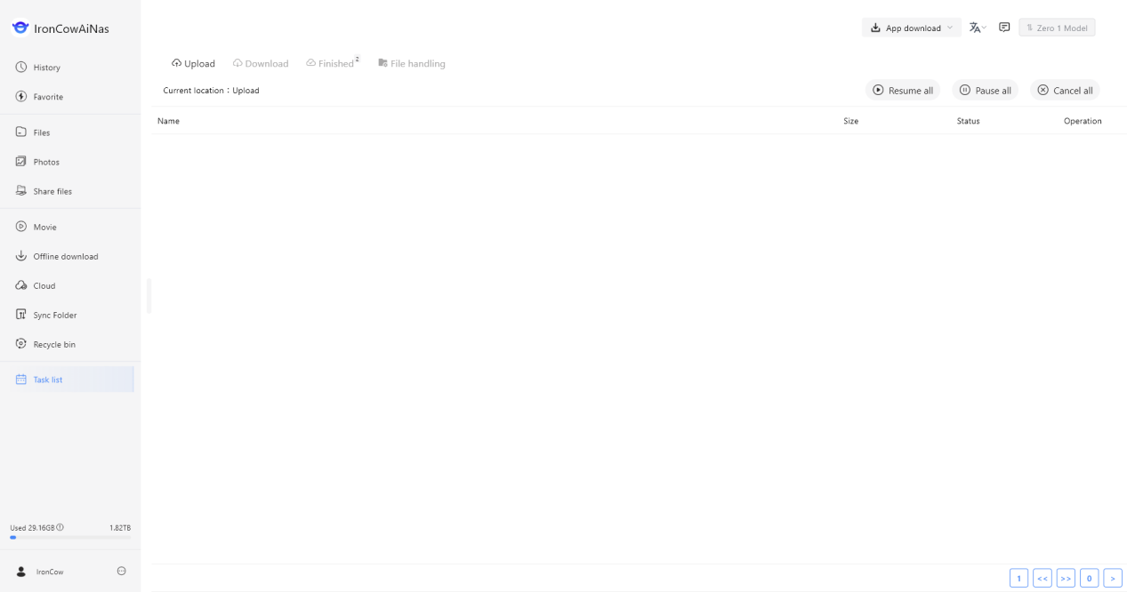The width and height of the screenshot is (1127, 592).
Task: Switch to the Finished tab
Action: point(332,62)
